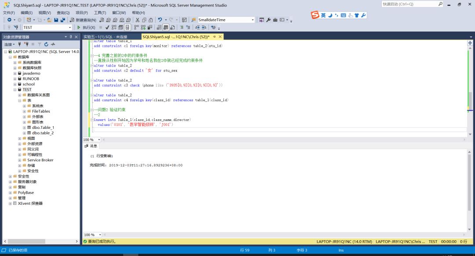Viewport: 475px width, 256px height.
Task: Open the activity monitor icon in Object Explorer
Action: [x=53, y=44]
